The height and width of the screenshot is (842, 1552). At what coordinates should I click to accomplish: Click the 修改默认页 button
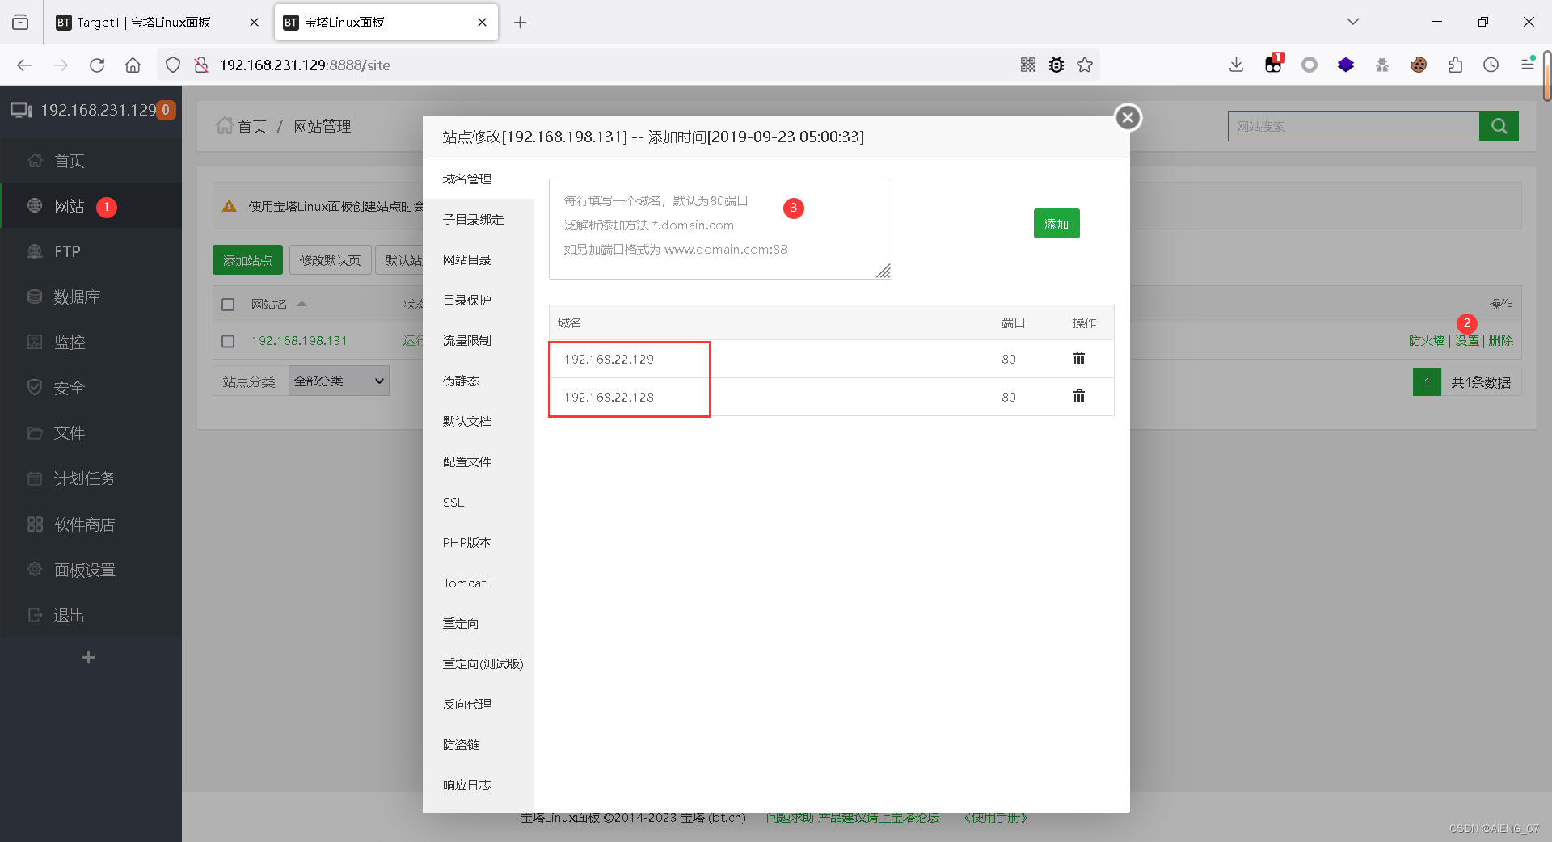point(330,260)
